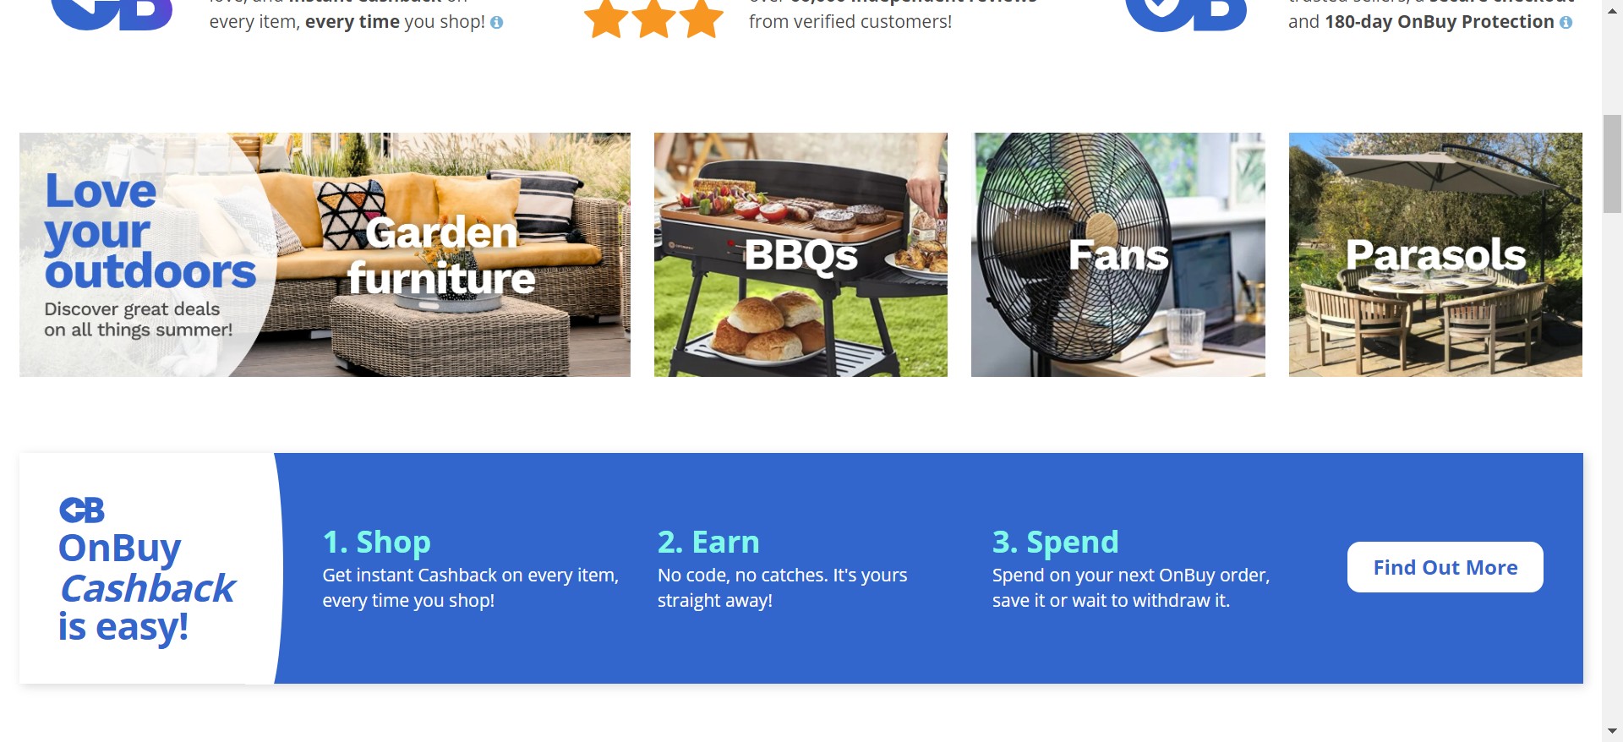Click info icon next to OnBuy Protection

tap(1566, 23)
